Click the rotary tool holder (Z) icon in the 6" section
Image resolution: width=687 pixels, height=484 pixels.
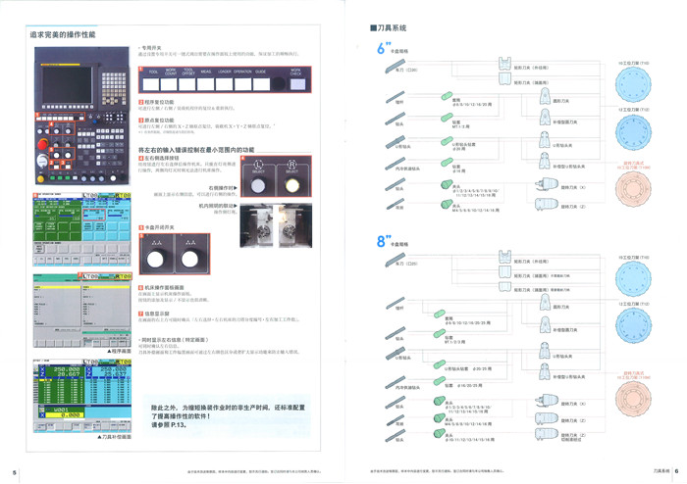click(547, 204)
